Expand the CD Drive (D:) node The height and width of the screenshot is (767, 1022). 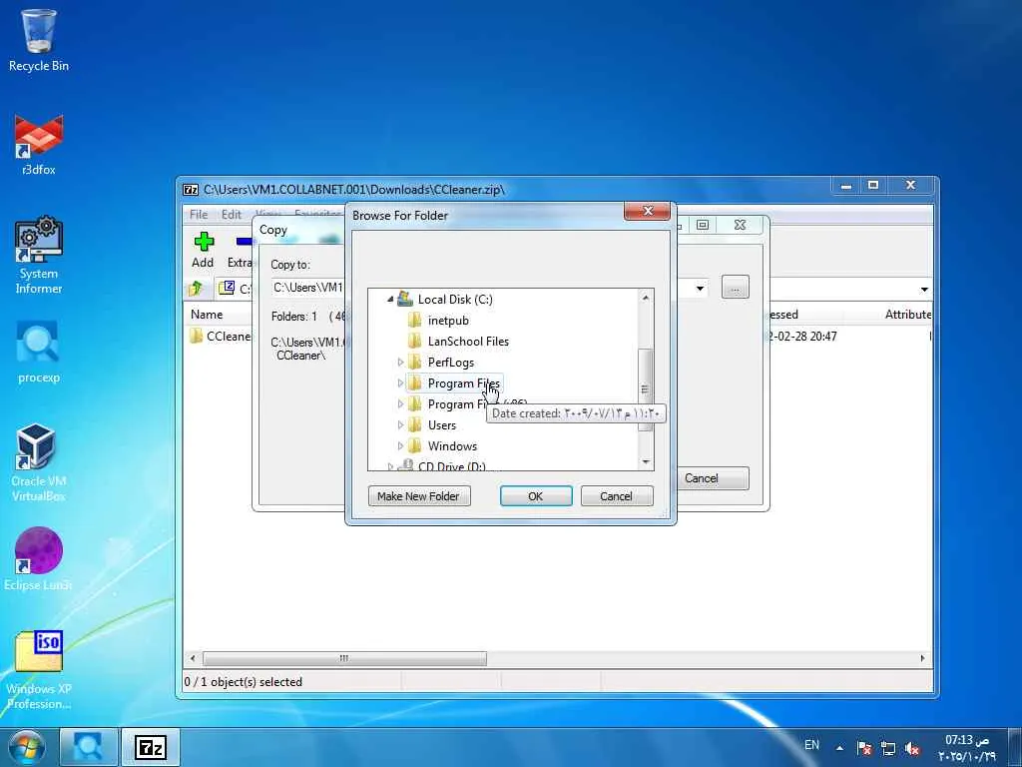tap(390, 466)
